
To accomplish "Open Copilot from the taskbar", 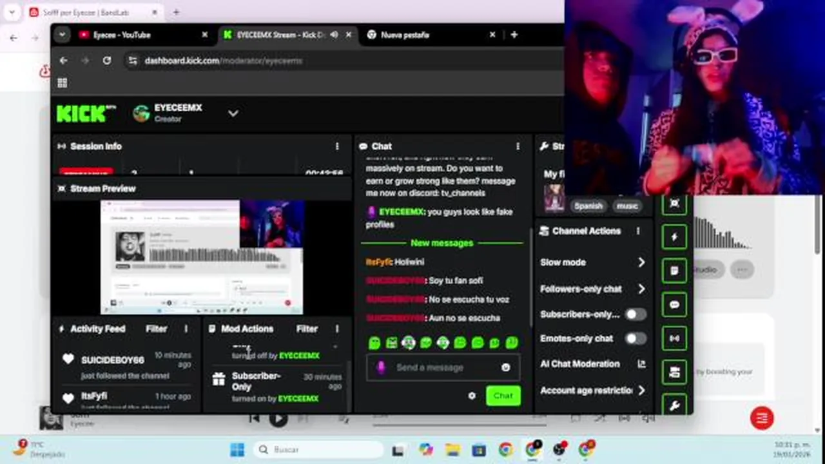I will pyautogui.click(x=425, y=450).
